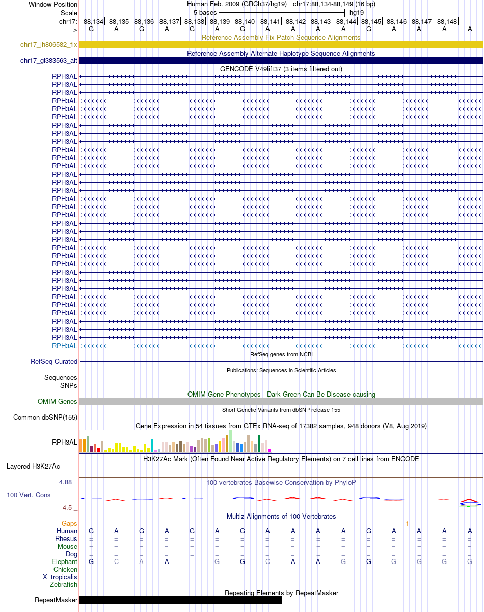Click the orange insertion bar in Elephant row

tap(408, 561)
